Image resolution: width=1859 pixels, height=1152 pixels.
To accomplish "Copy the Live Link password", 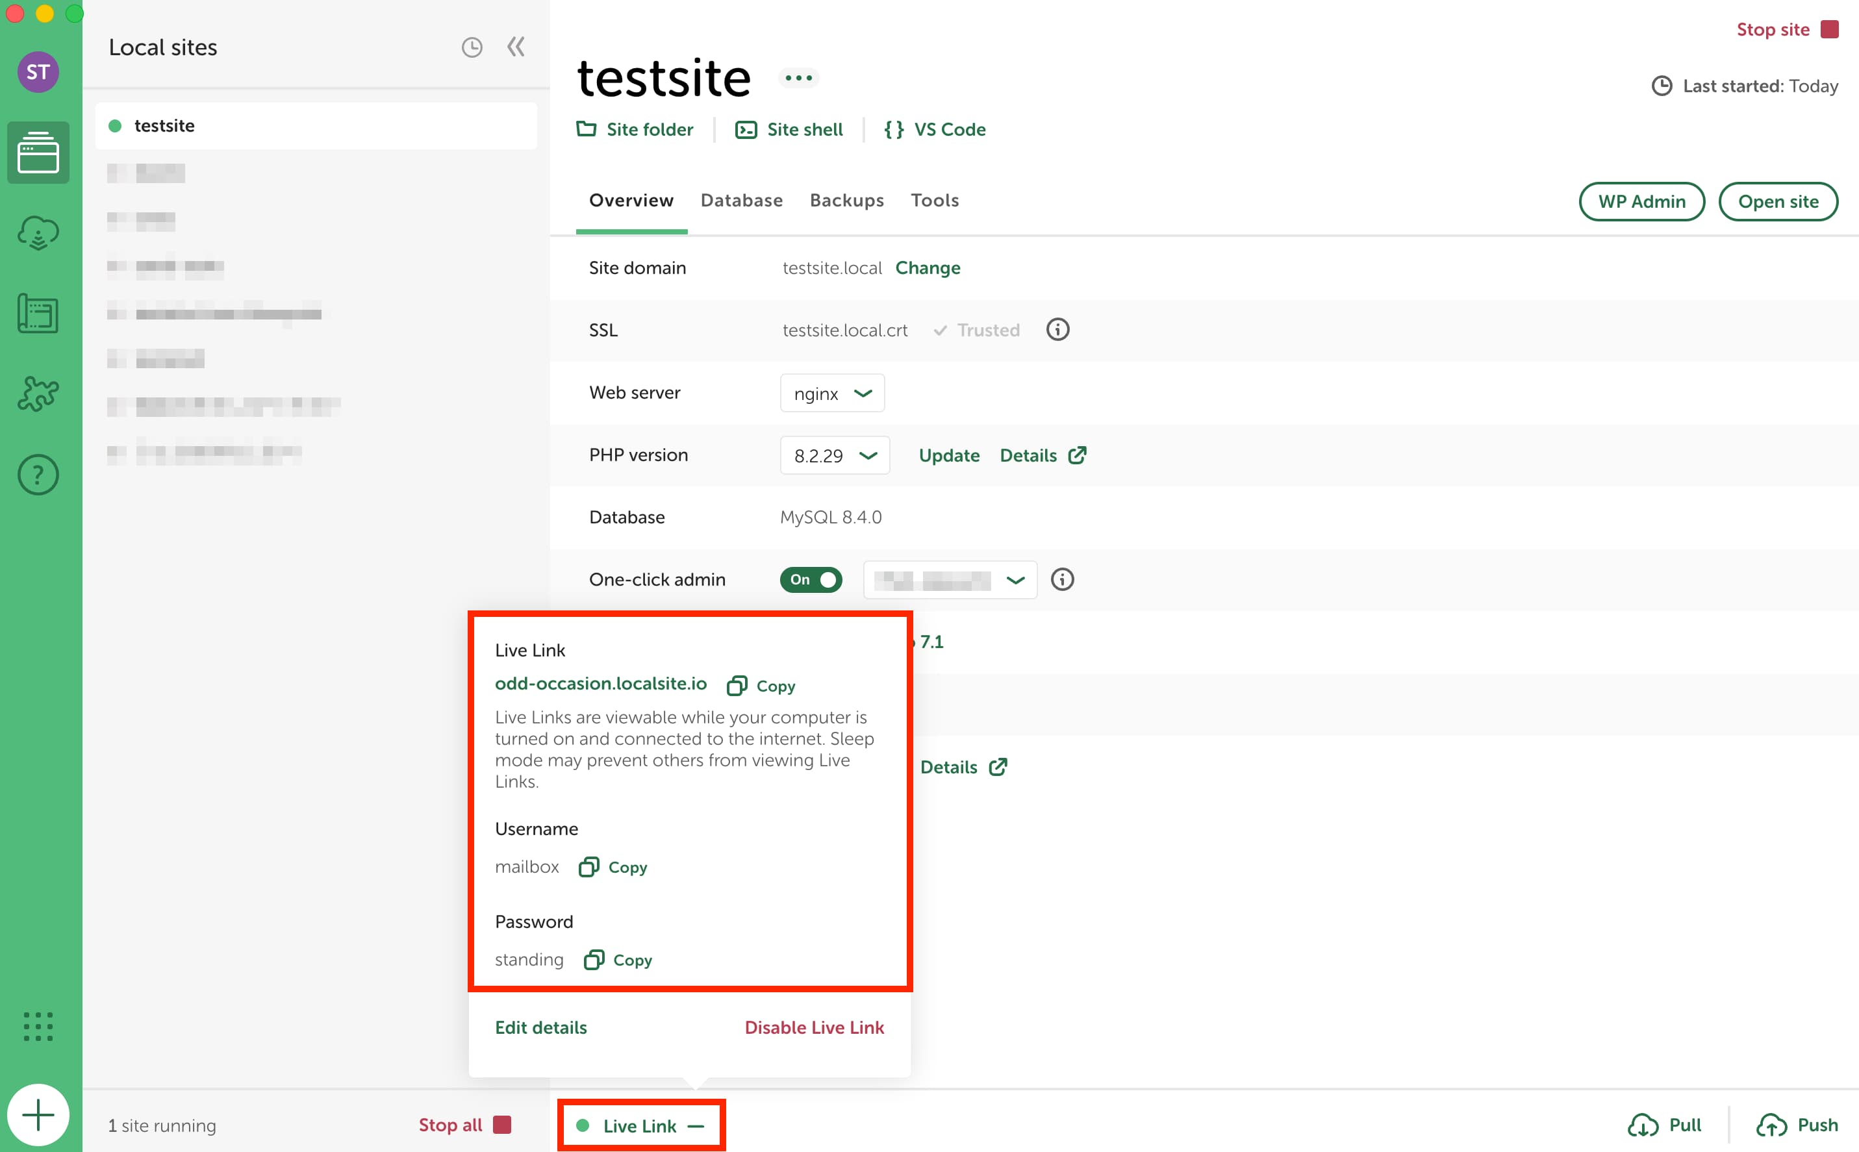I will click(618, 960).
